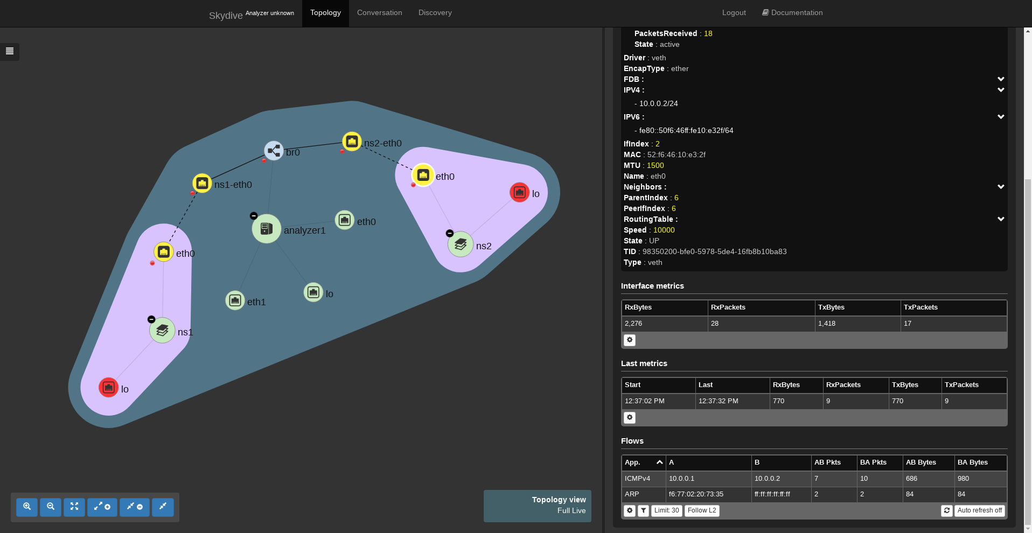The width and height of the screenshot is (1032, 533).
Task: Click the IPv4 address 10.0.0.2/24
Action: pos(658,103)
